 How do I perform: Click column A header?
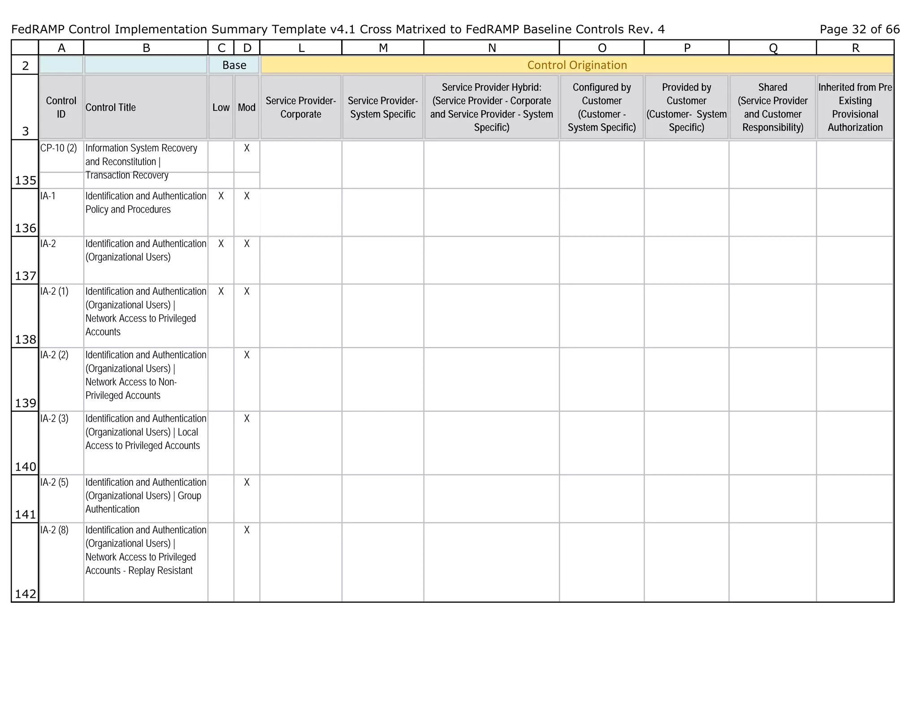click(61, 48)
